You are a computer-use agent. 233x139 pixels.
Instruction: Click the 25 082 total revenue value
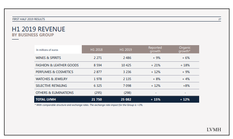click(126, 99)
